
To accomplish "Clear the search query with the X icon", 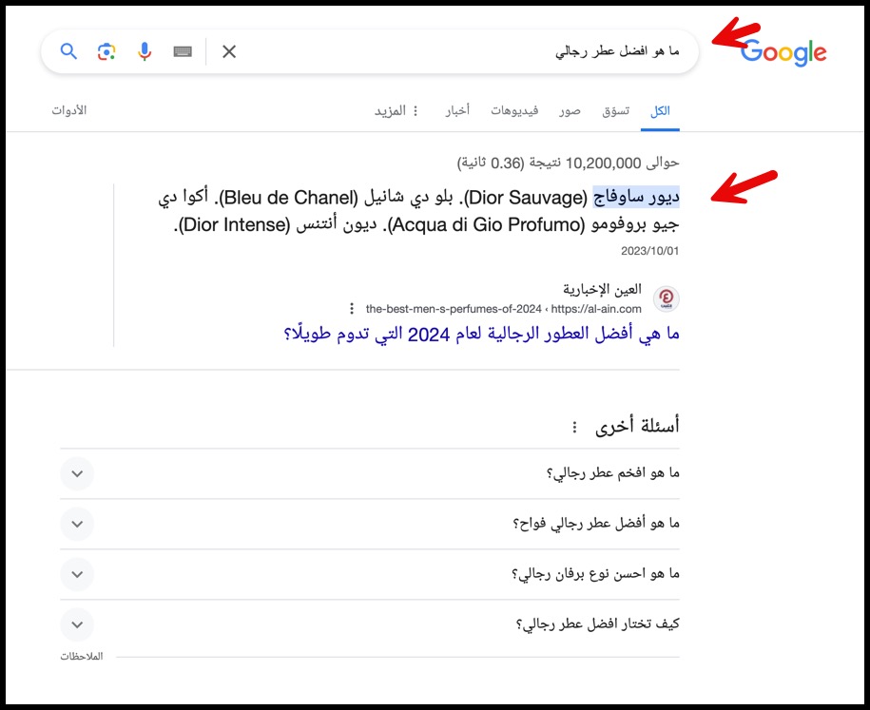I will tap(228, 52).
